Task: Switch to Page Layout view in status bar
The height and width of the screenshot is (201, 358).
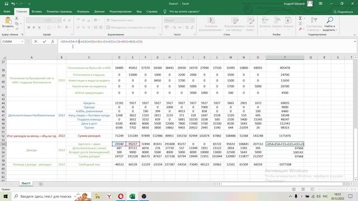Action: click(x=303, y=189)
